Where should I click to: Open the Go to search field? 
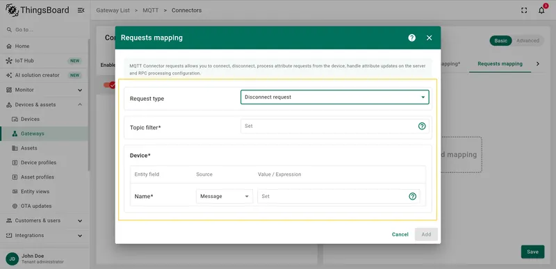(x=44, y=30)
